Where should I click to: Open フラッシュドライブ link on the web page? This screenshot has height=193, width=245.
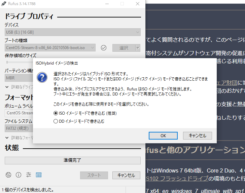(177, 178)
